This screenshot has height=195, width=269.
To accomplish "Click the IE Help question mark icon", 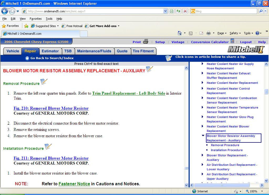I will 257,33.
